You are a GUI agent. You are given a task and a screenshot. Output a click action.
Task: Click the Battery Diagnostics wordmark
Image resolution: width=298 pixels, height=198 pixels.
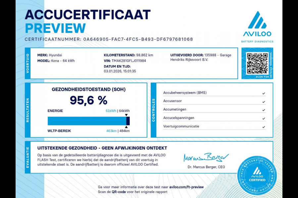[x=257, y=42]
